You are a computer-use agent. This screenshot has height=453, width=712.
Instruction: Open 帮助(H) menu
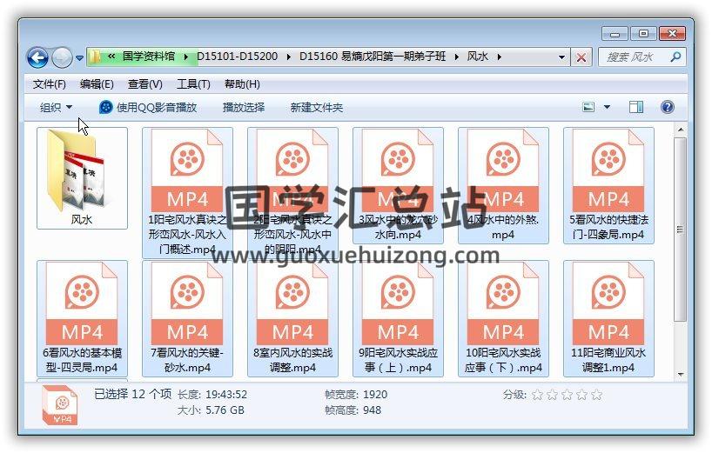[242, 84]
